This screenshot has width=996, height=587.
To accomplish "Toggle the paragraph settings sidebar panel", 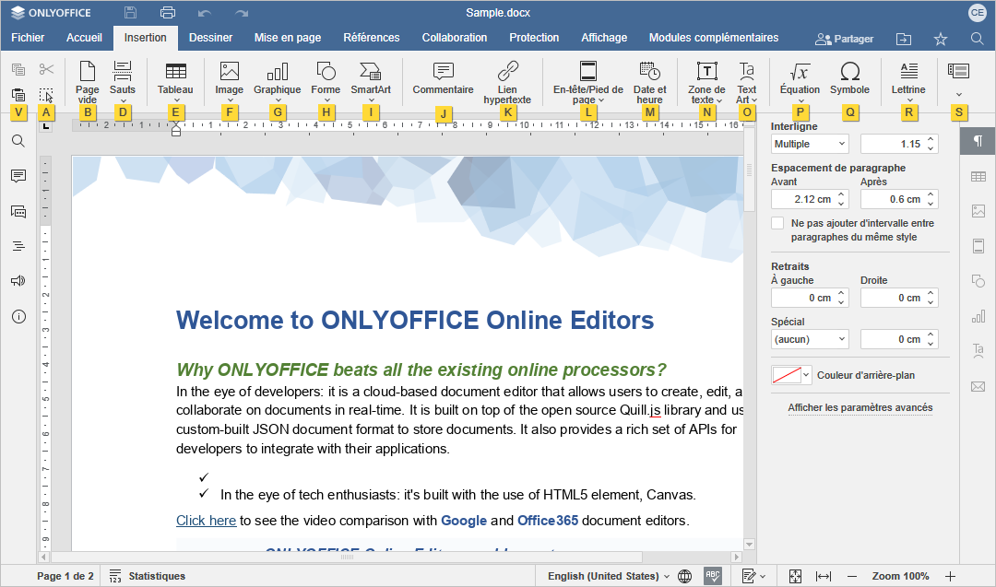I will [978, 141].
